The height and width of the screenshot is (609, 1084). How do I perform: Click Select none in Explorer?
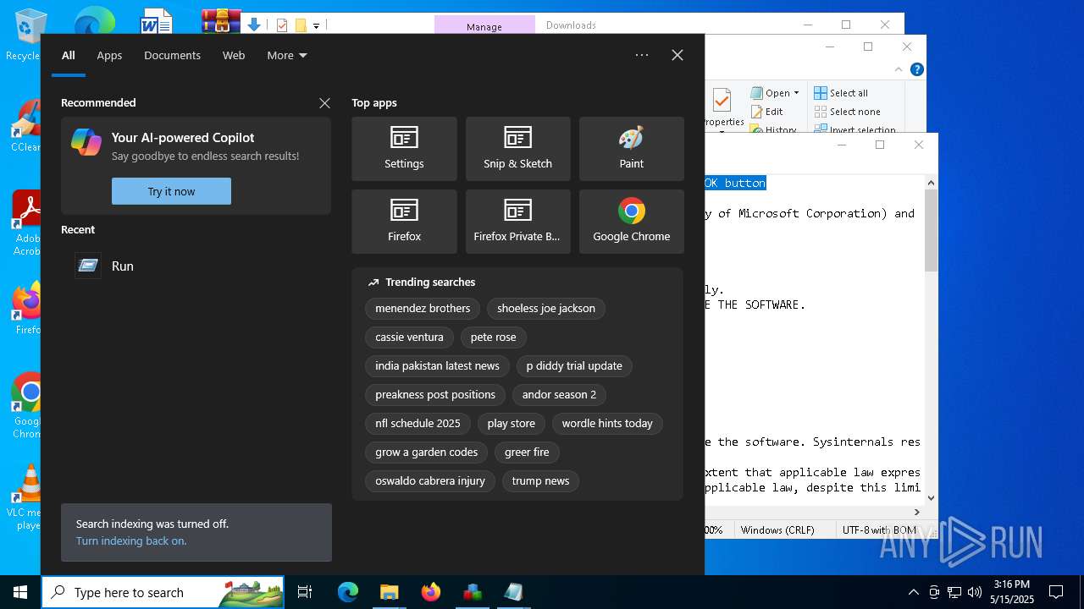[x=847, y=112]
